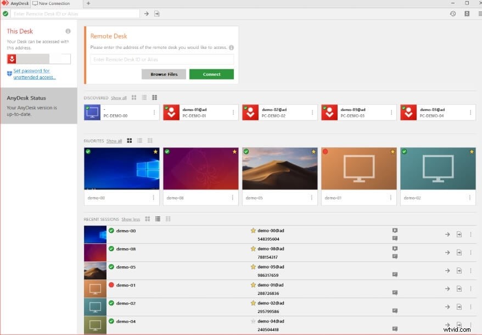482x335 pixels.
Task: Open the three-dot menu on the demo-05 favorite
Action: click(311, 198)
